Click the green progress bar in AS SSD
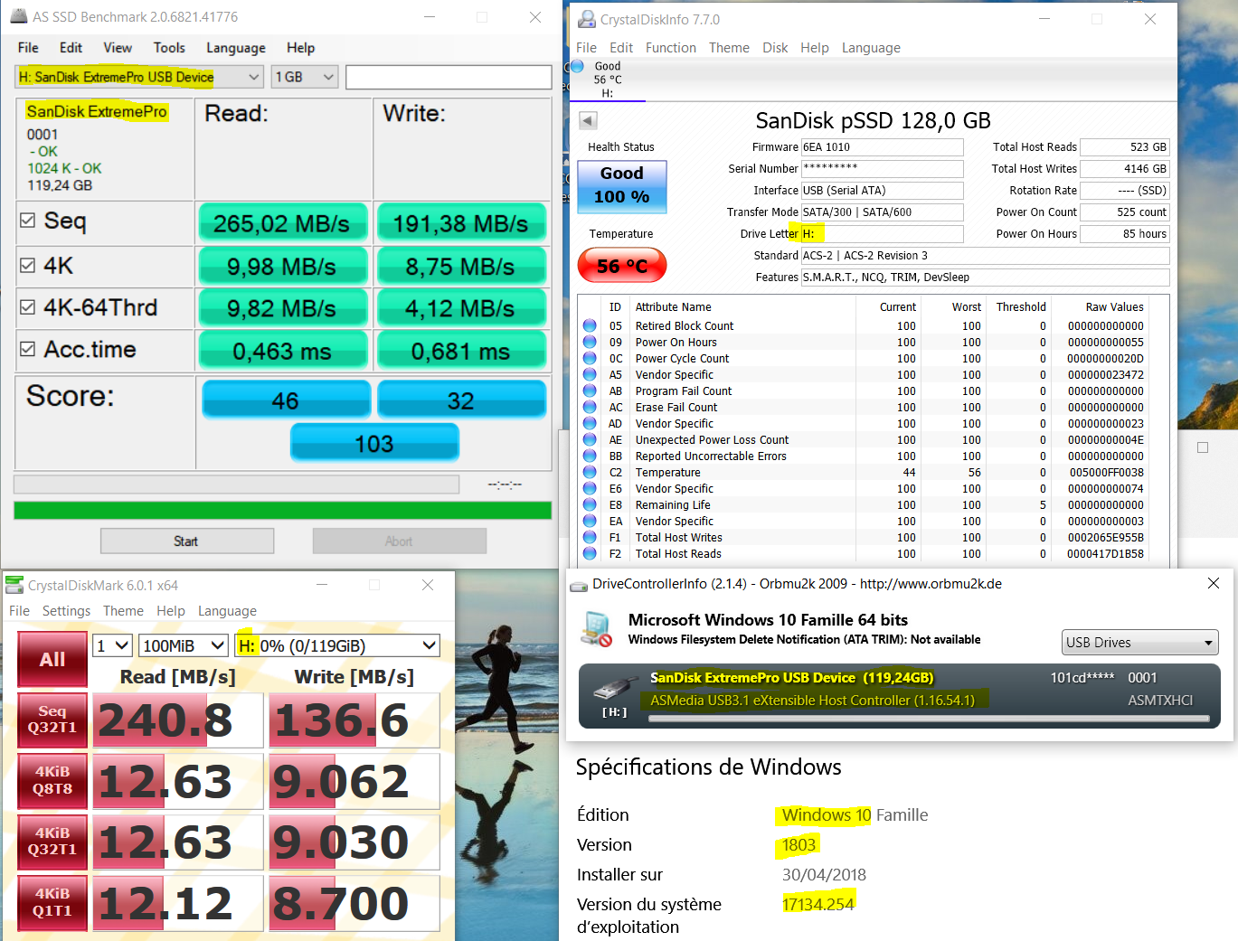The width and height of the screenshot is (1238, 941). 282,511
